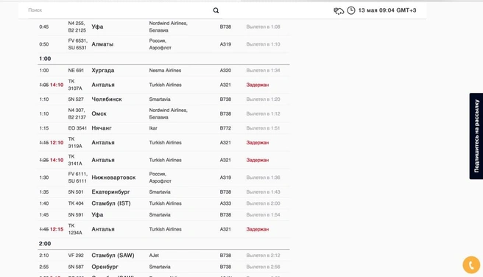Click the 2:00 hour section header

click(45, 244)
